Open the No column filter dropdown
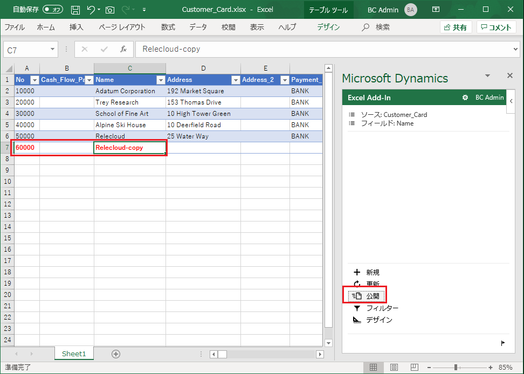The image size is (524, 374). pyautogui.click(x=35, y=80)
